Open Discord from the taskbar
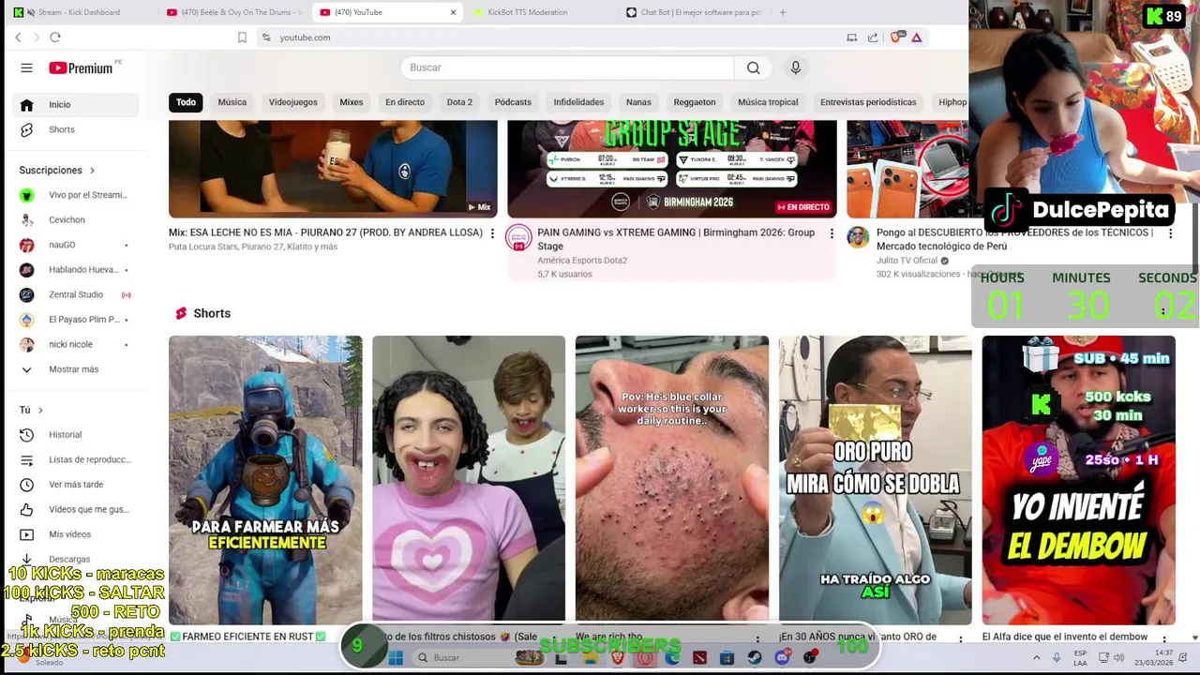 (782, 657)
